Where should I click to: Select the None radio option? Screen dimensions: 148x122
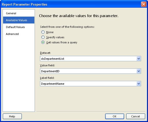pyautogui.click(x=43, y=32)
